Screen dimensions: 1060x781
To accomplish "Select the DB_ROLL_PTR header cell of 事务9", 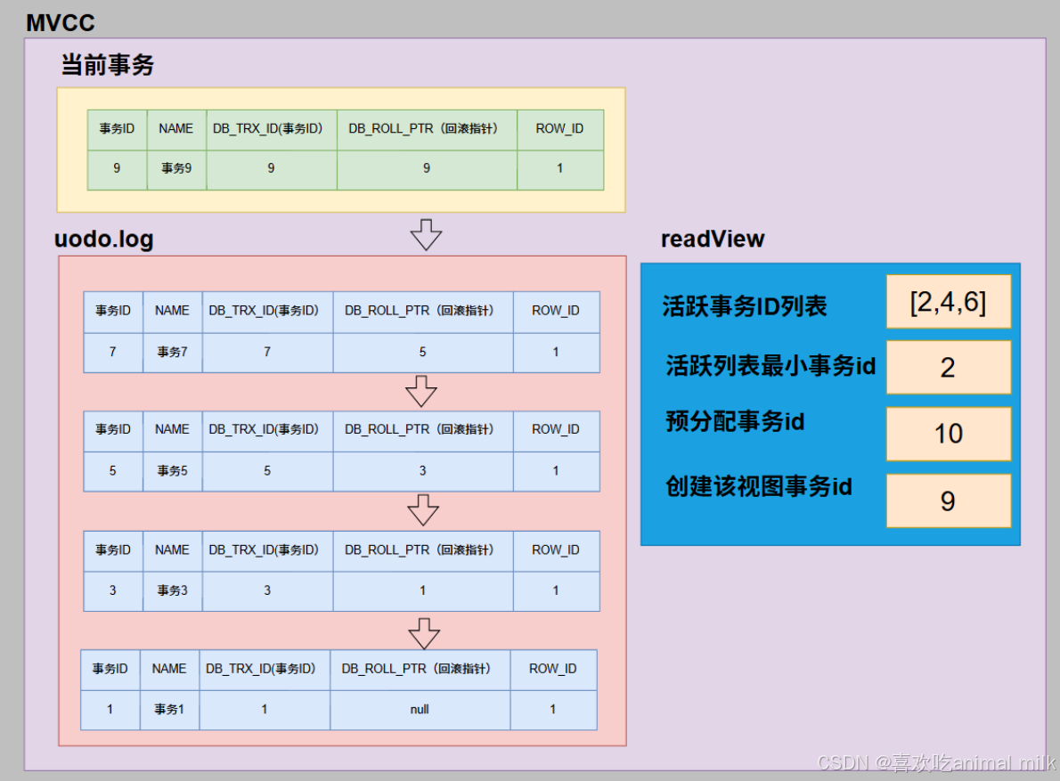I will point(426,128).
